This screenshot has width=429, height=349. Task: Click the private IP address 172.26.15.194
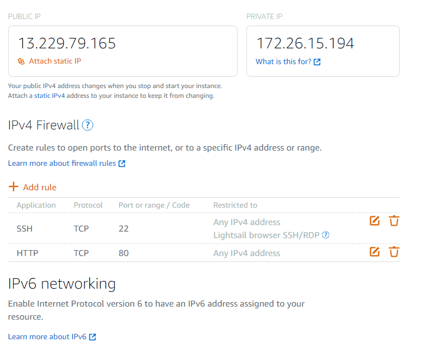(305, 43)
